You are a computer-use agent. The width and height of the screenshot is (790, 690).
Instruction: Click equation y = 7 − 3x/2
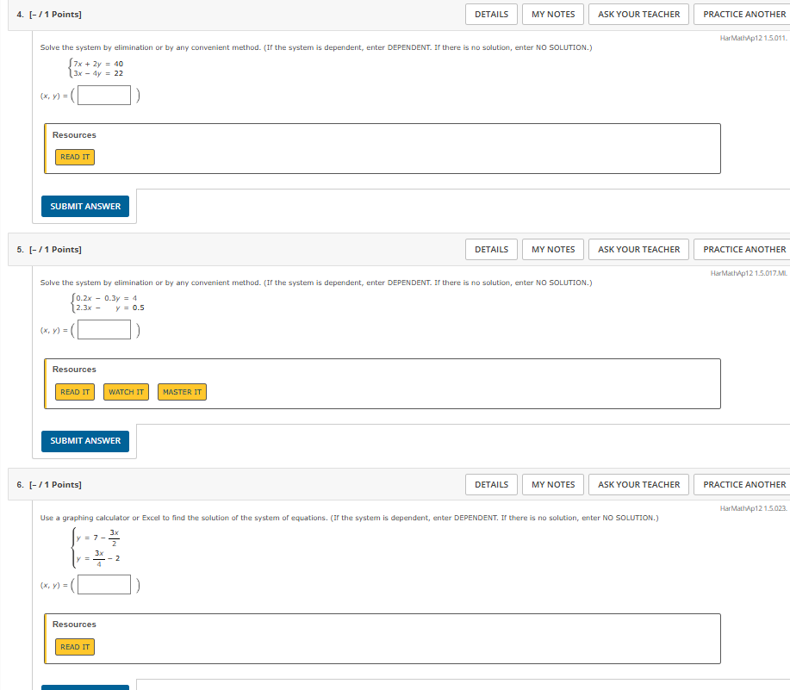click(97, 538)
